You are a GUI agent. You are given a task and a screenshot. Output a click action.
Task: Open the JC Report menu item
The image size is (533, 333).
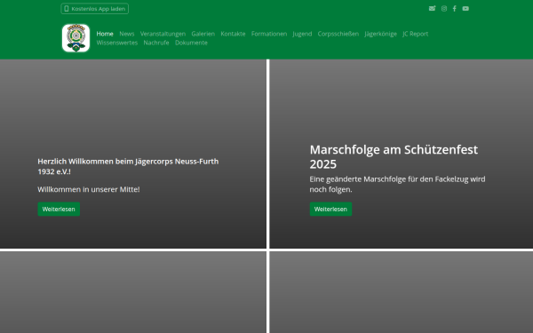pos(416,34)
